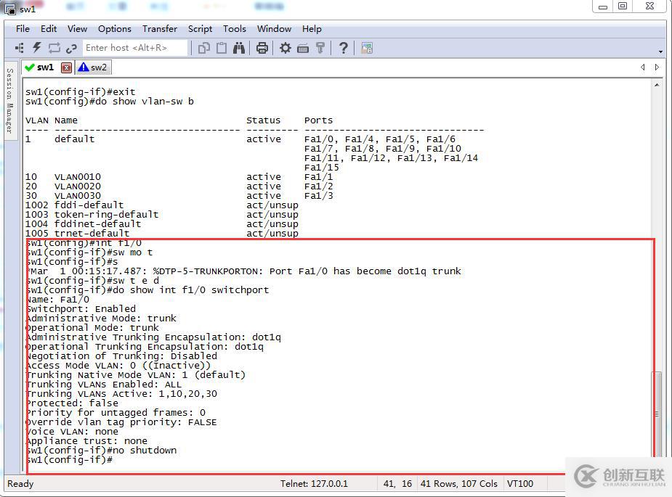
Task: Click the Print icon
Action: pyautogui.click(x=262, y=48)
